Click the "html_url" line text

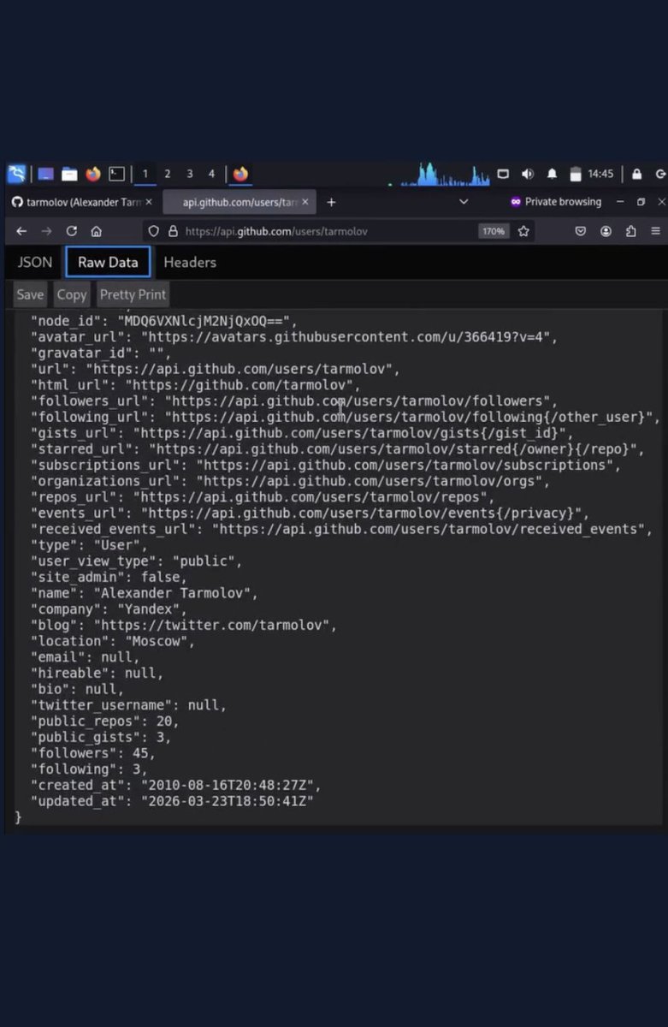196,385
